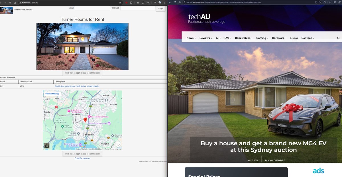Click the map Terms link
Screen dimensions: 342x177
(107, 149)
